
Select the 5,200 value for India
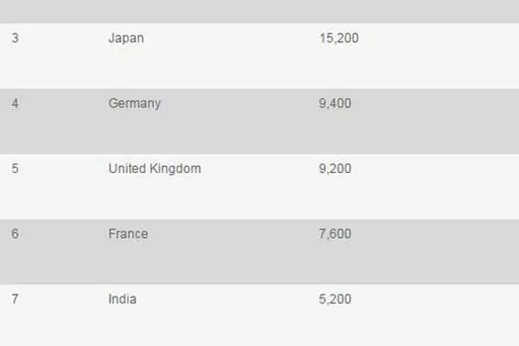(335, 299)
